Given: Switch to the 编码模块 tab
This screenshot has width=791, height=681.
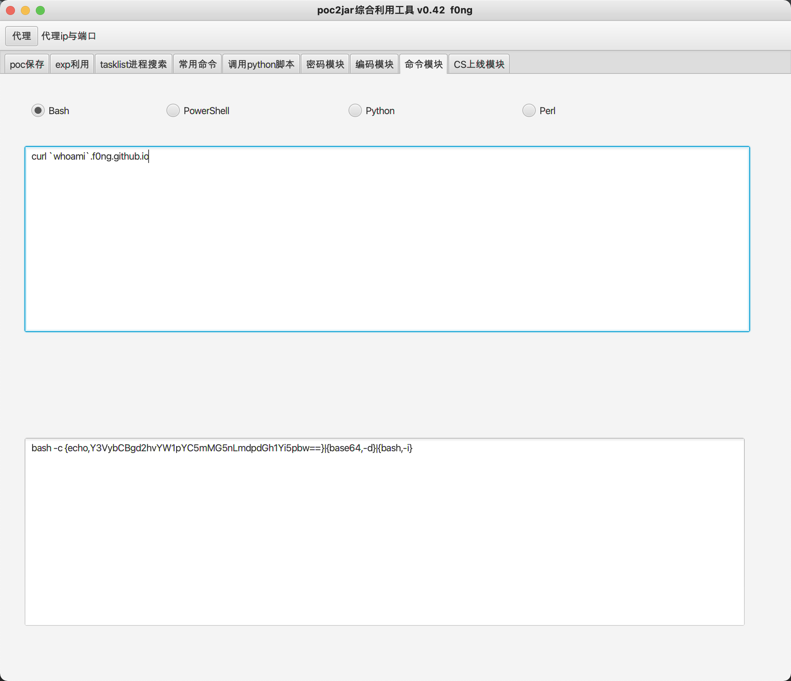Looking at the screenshot, I should tap(374, 64).
